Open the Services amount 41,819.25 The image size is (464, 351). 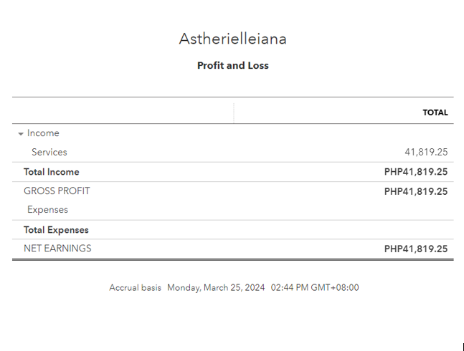click(x=426, y=152)
